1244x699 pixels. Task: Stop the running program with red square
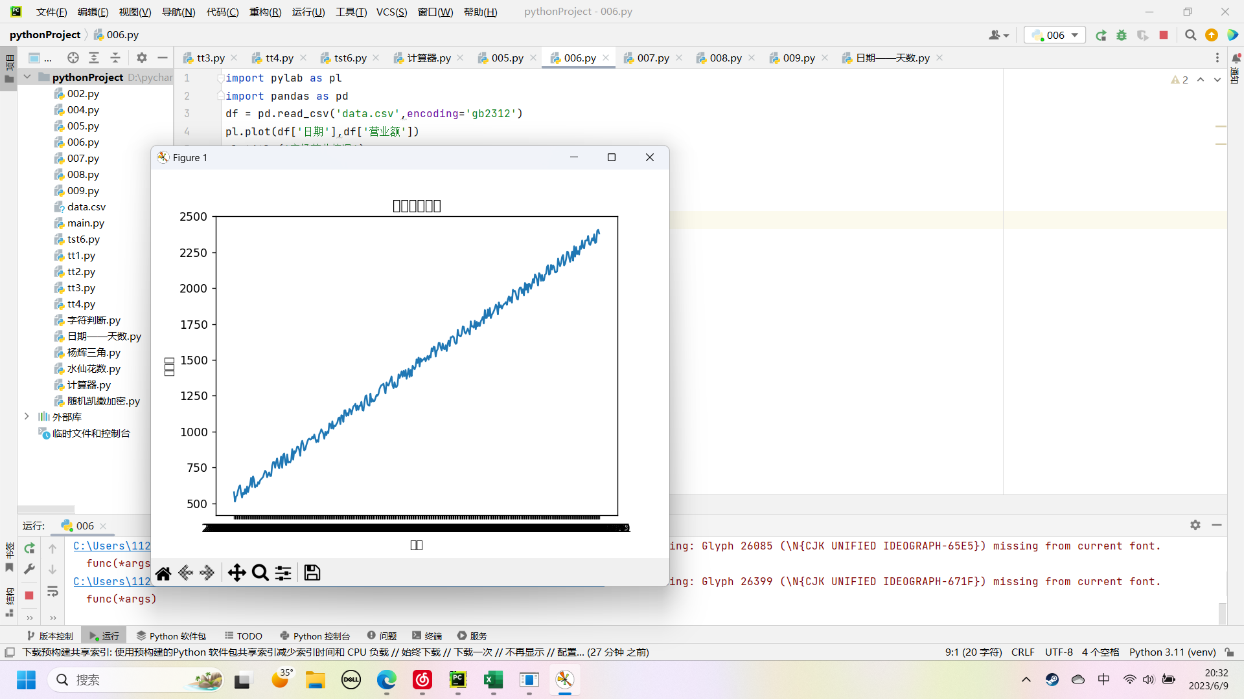(x=1164, y=35)
